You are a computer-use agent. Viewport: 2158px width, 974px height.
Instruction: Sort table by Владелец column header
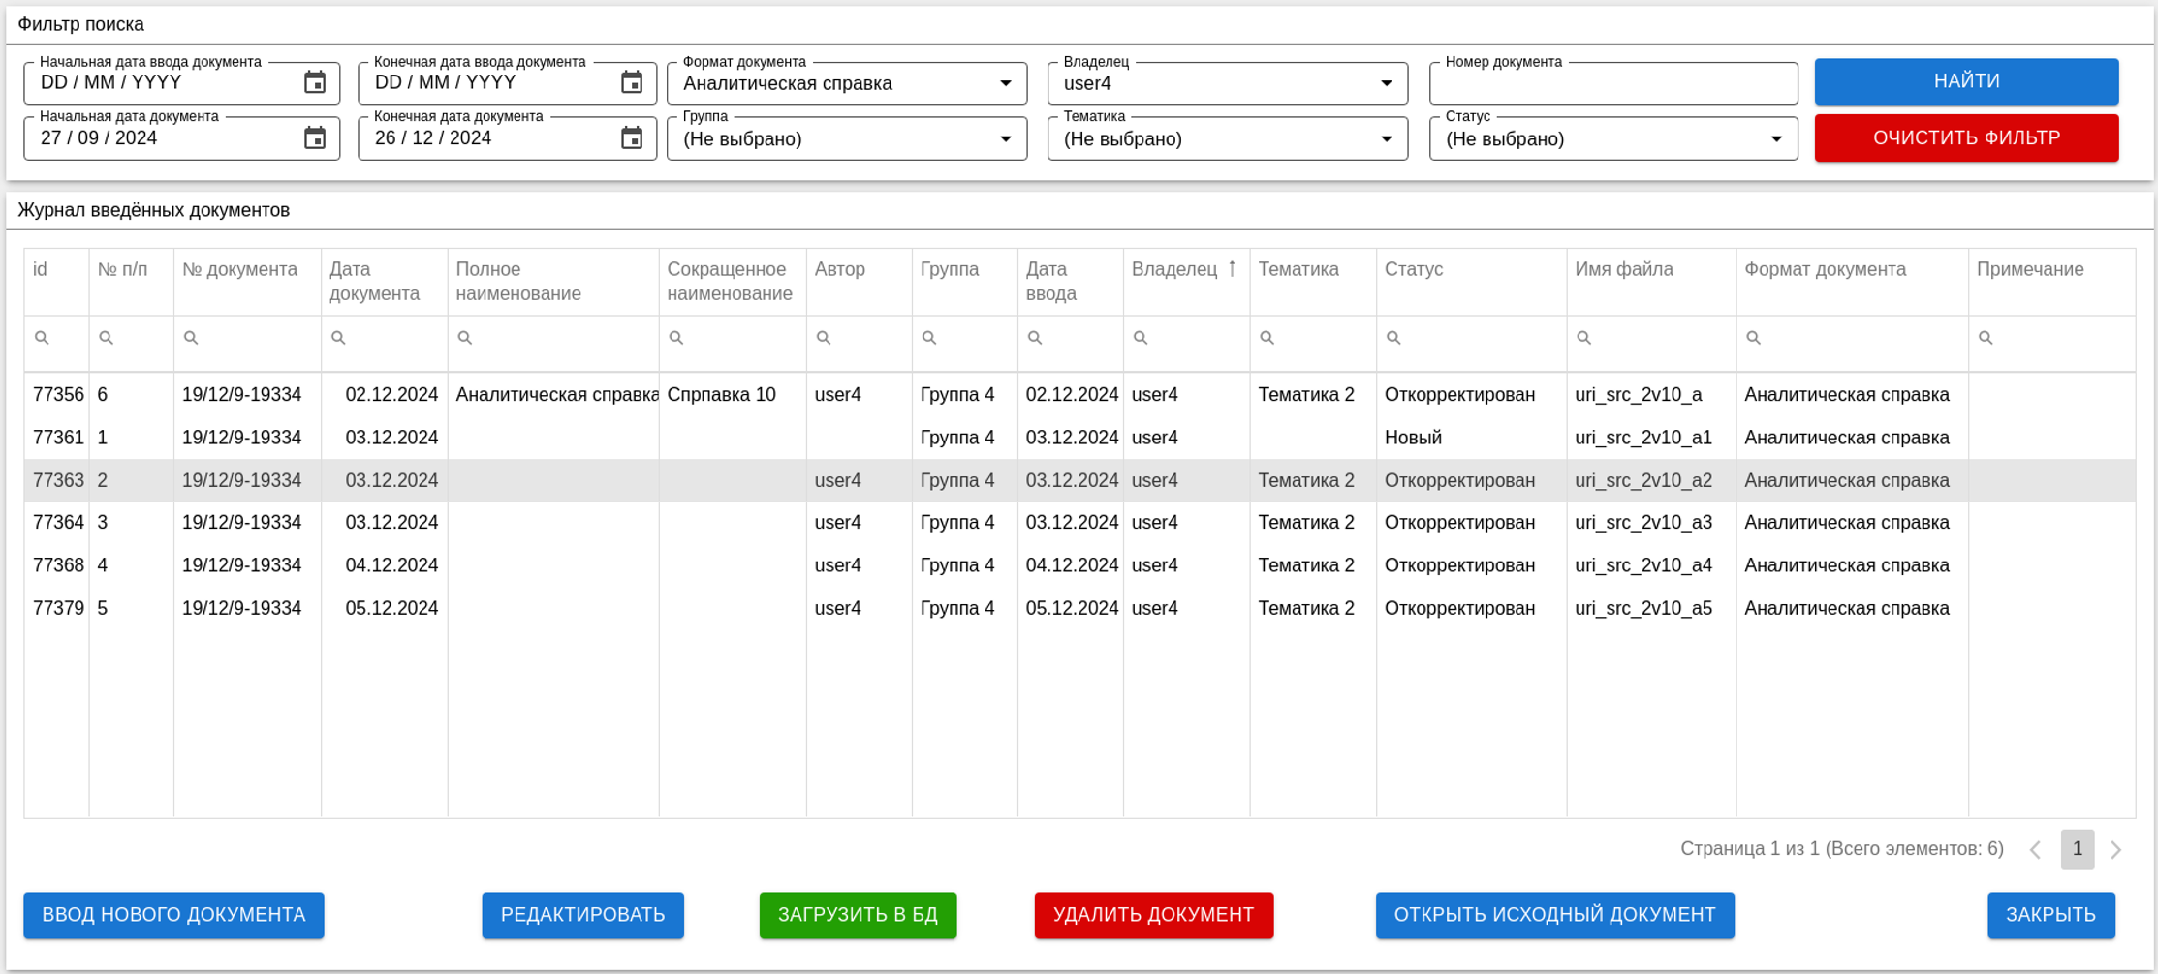pyautogui.click(x=1173, y=270)
